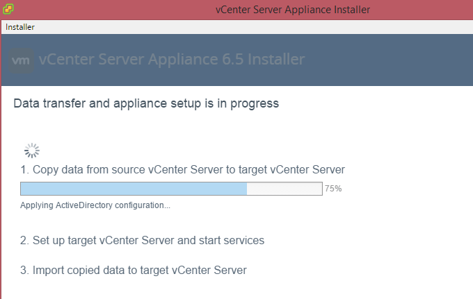Image resolution: width=473 pixels, height=299 pixels.
Task: Click the VMware "vm" logo in header
Action: [x=22, y=60]
